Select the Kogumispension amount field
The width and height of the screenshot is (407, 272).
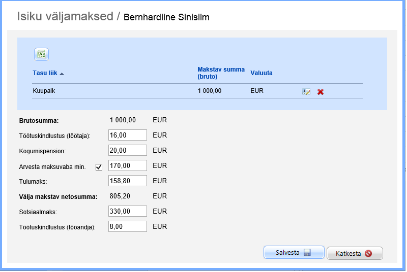pyautogui.click(x=128, y=150)
